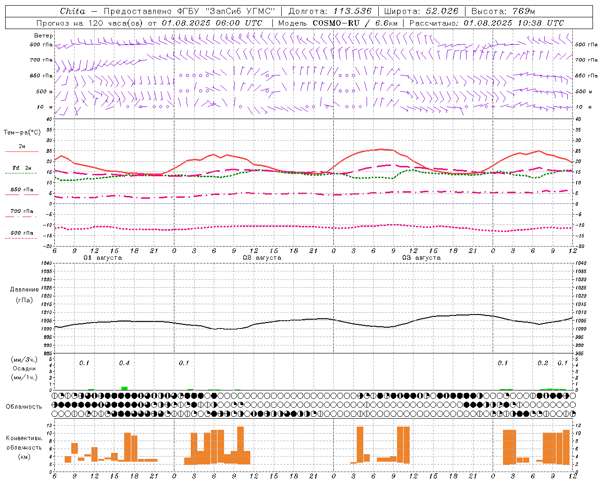The width and height of the screenshot is (600, 480).
Task: Click the "Ветер" wind panel label
Action: tap(44, 36)
